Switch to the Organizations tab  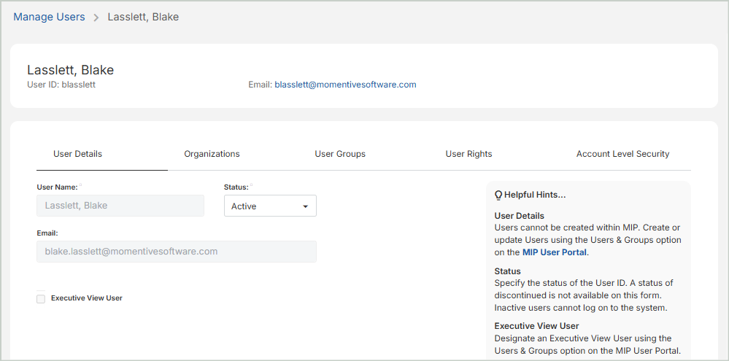212,154
